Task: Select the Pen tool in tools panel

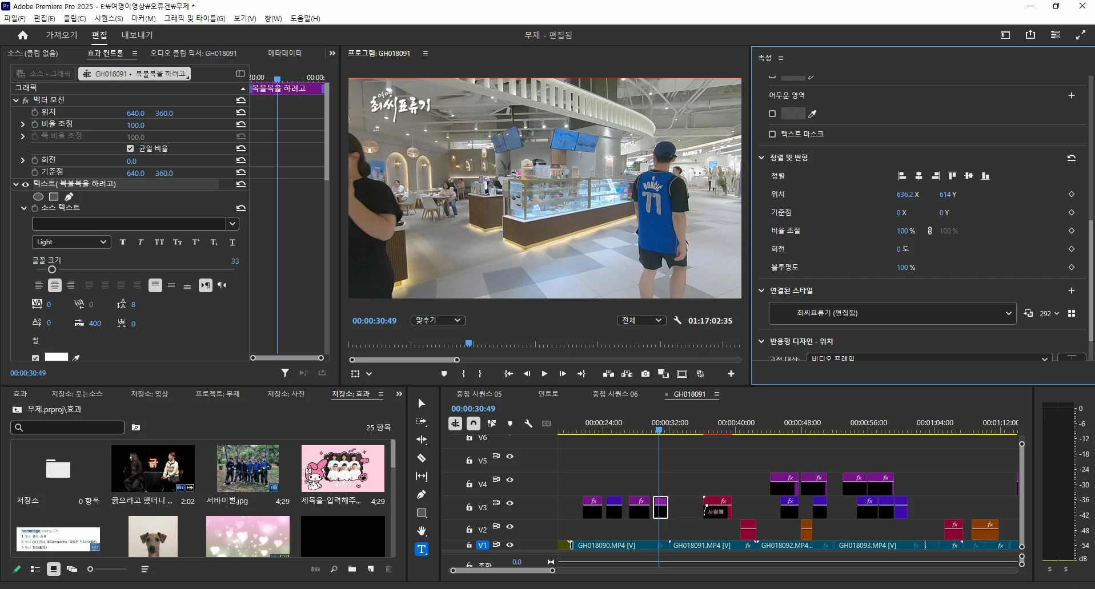Action: (422, 495)
